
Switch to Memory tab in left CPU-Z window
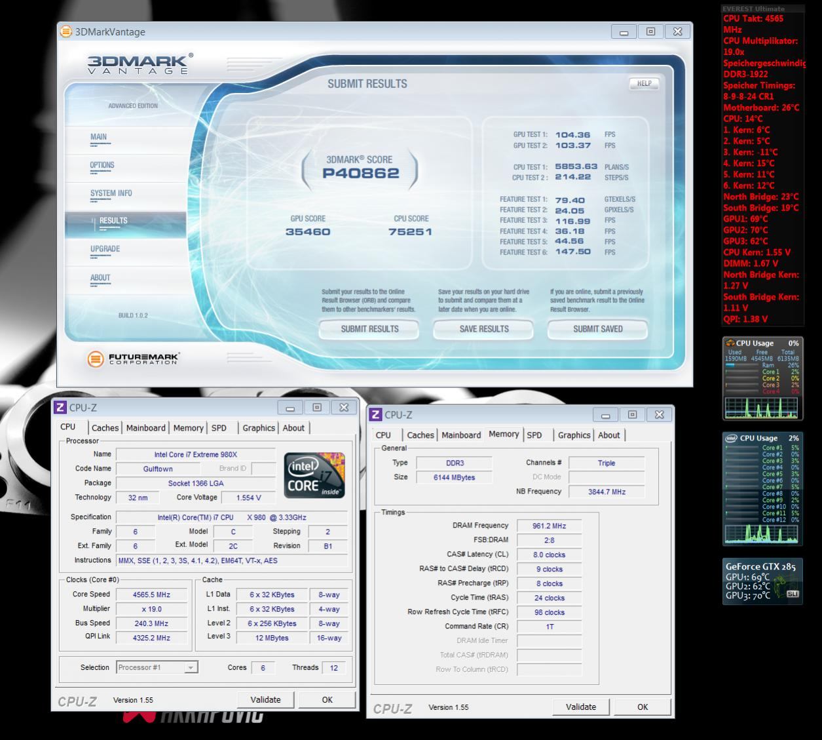(x=188, y=428)
